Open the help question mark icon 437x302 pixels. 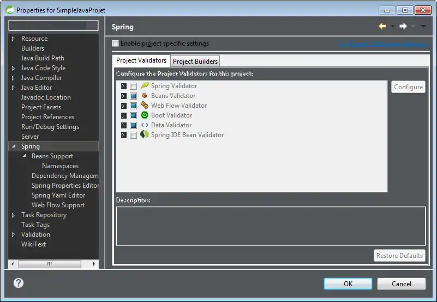[x=19, y=283]
